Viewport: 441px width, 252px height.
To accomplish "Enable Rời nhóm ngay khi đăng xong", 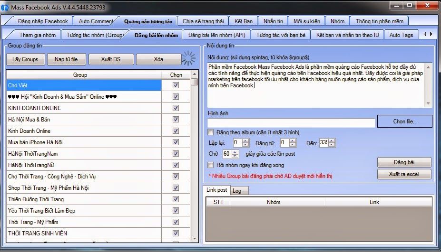I will click(x=210, y=165).
